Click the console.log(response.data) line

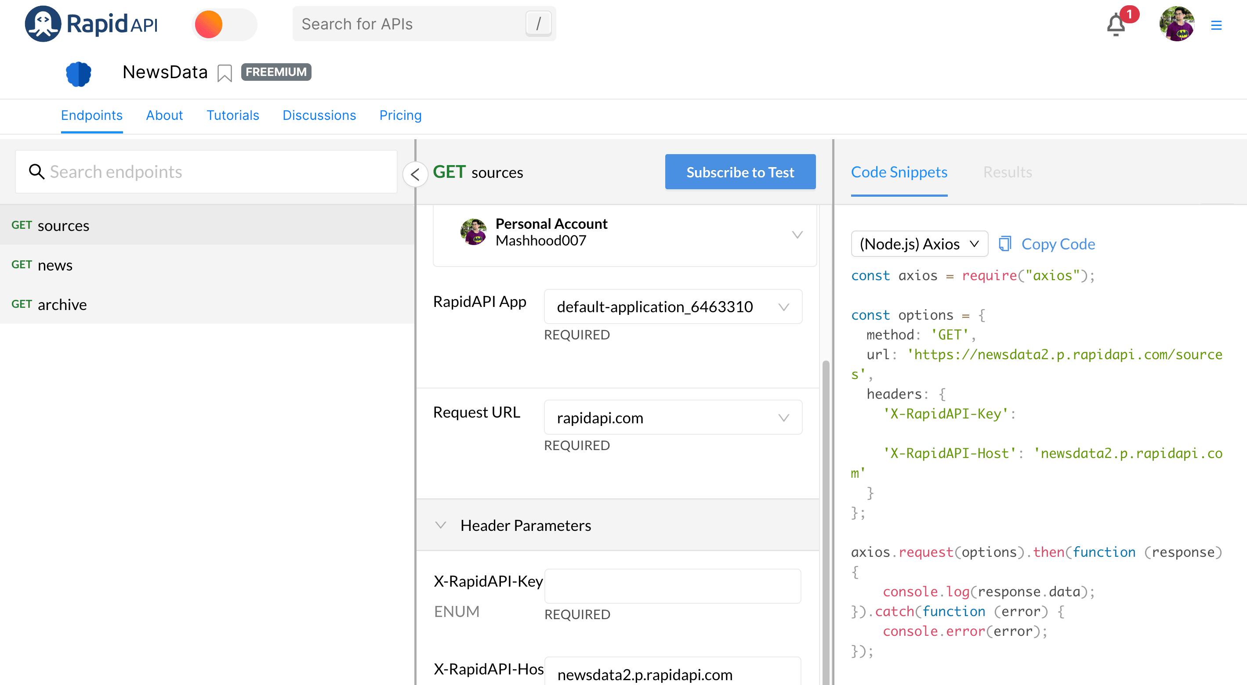(x=989, y=591)
